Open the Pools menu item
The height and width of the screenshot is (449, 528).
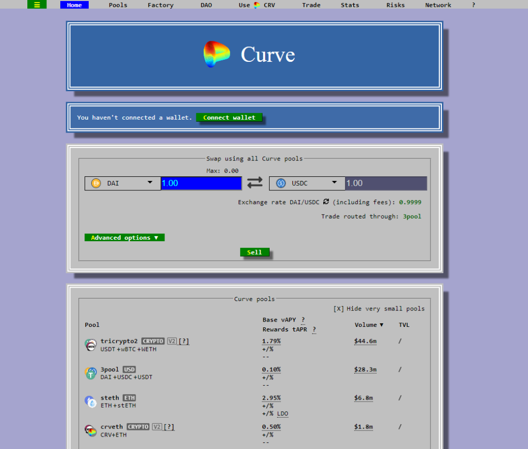(x=118, y=5)
